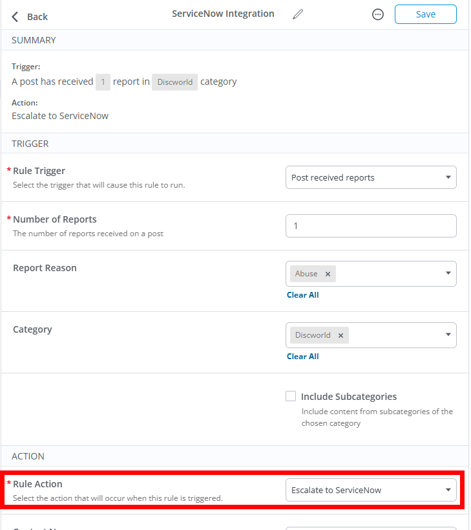Click the pencil edit title icon
Image resolution: width=471 pixels, height=530 pixels.
pos(298,14)
